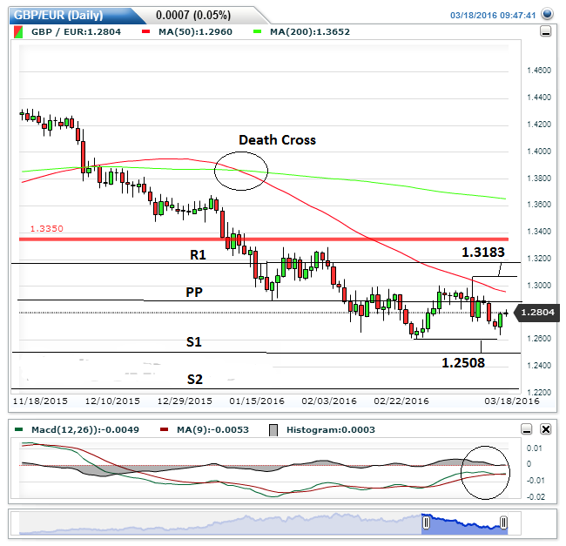Click the blue globe icon beside timestamp

tap(546, 14)
